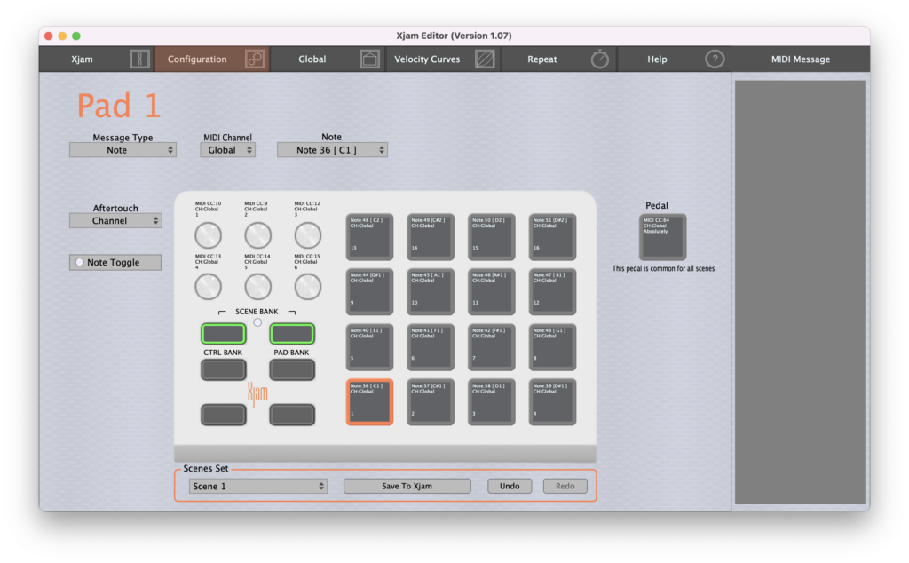Select pad 16 with Note 51
The image size is (909, 563).
pos(553,237)
